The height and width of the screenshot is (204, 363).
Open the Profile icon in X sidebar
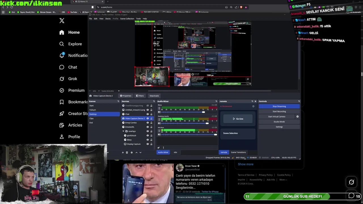coord(62,137)
